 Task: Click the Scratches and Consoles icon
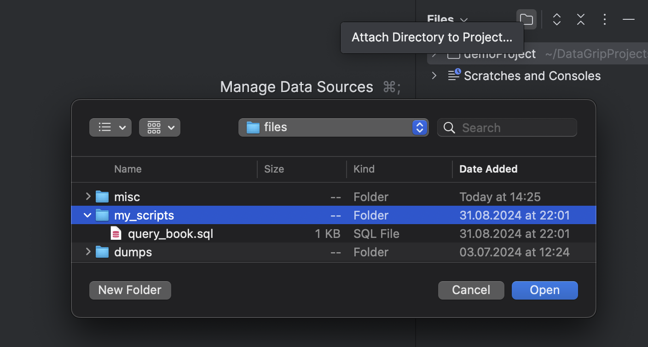(454, 75)
